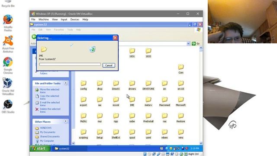Click file list scroll down arrow
Image resolution: width=277 pixels, height=156 pixels.
coord(201,143)
